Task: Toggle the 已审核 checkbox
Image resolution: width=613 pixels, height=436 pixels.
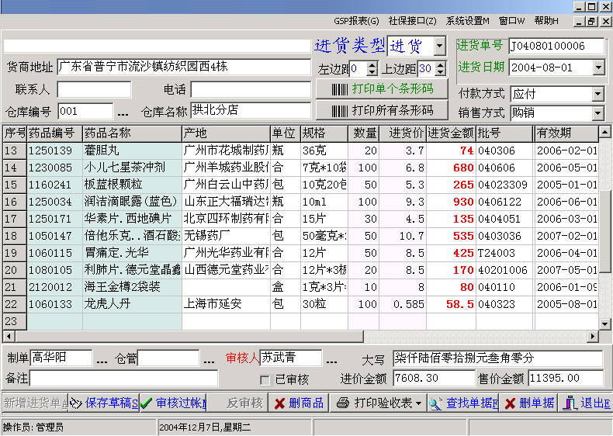Action: tap(265, 380)
